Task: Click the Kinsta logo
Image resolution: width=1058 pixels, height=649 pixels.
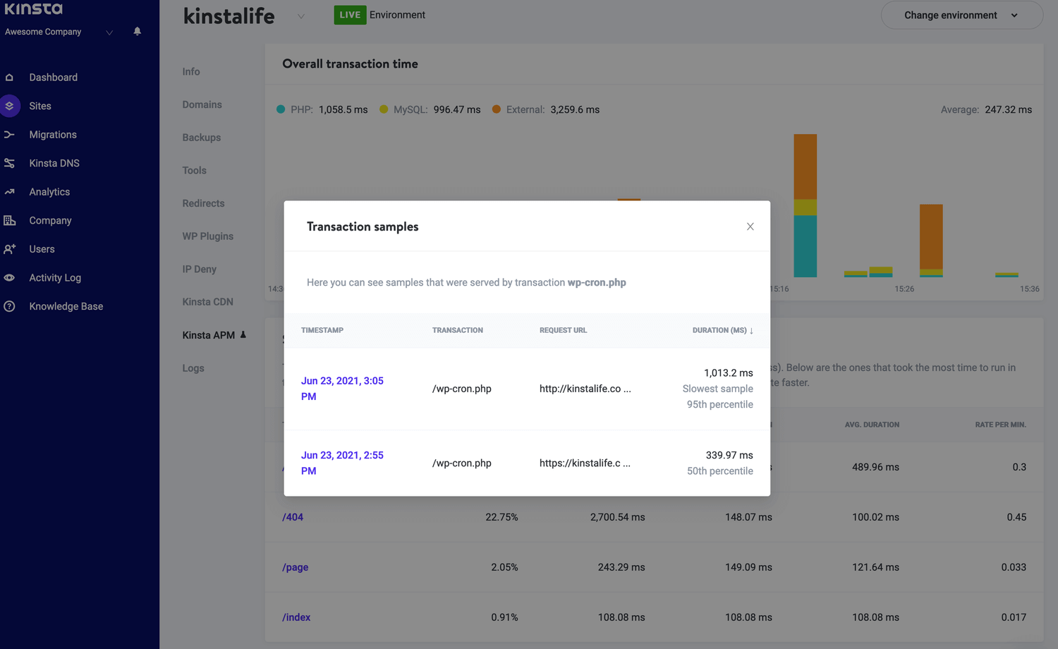Action: pyautogui.click(x=34, y=8)
